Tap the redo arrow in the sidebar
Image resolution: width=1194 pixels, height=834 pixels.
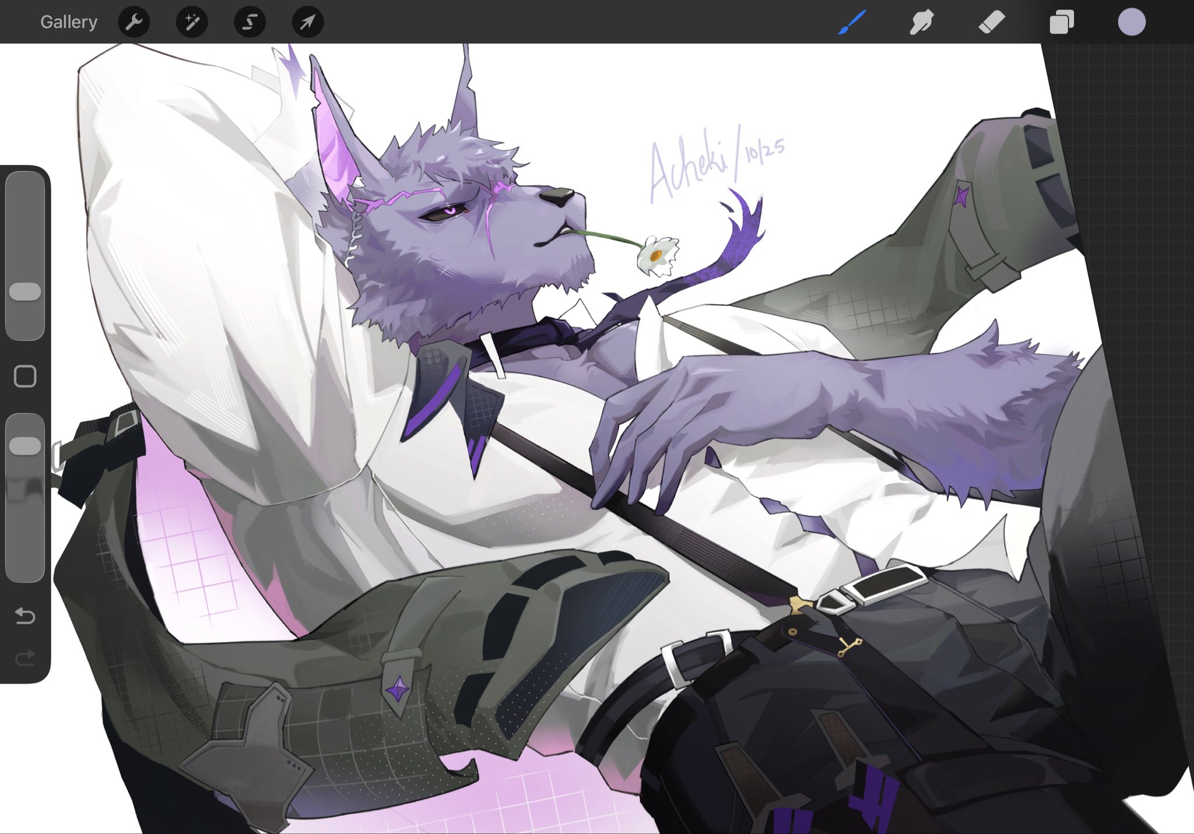click(25, 658)
